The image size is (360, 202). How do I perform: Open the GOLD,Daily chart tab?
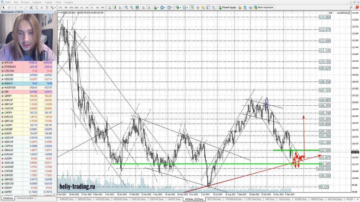coord(285,199)
